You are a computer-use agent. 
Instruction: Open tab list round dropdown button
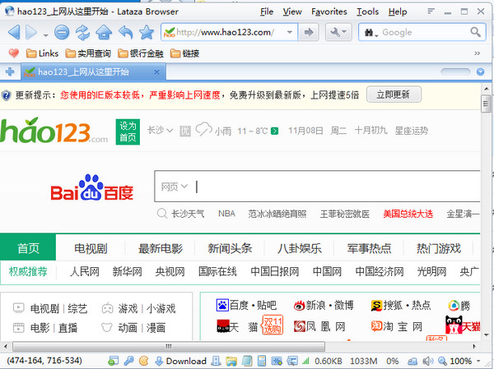click(480, 71)
